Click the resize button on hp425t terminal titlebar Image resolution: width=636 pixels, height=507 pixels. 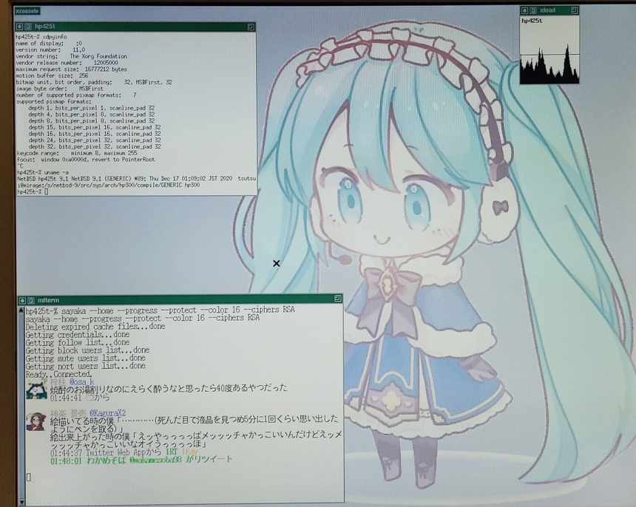coord(251,27)
